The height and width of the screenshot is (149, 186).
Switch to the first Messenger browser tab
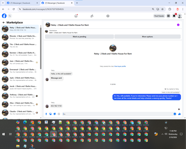(22, 3)
